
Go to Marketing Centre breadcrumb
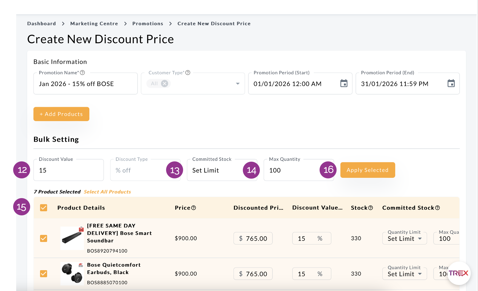pyautogui.click(x=94, y=24)
